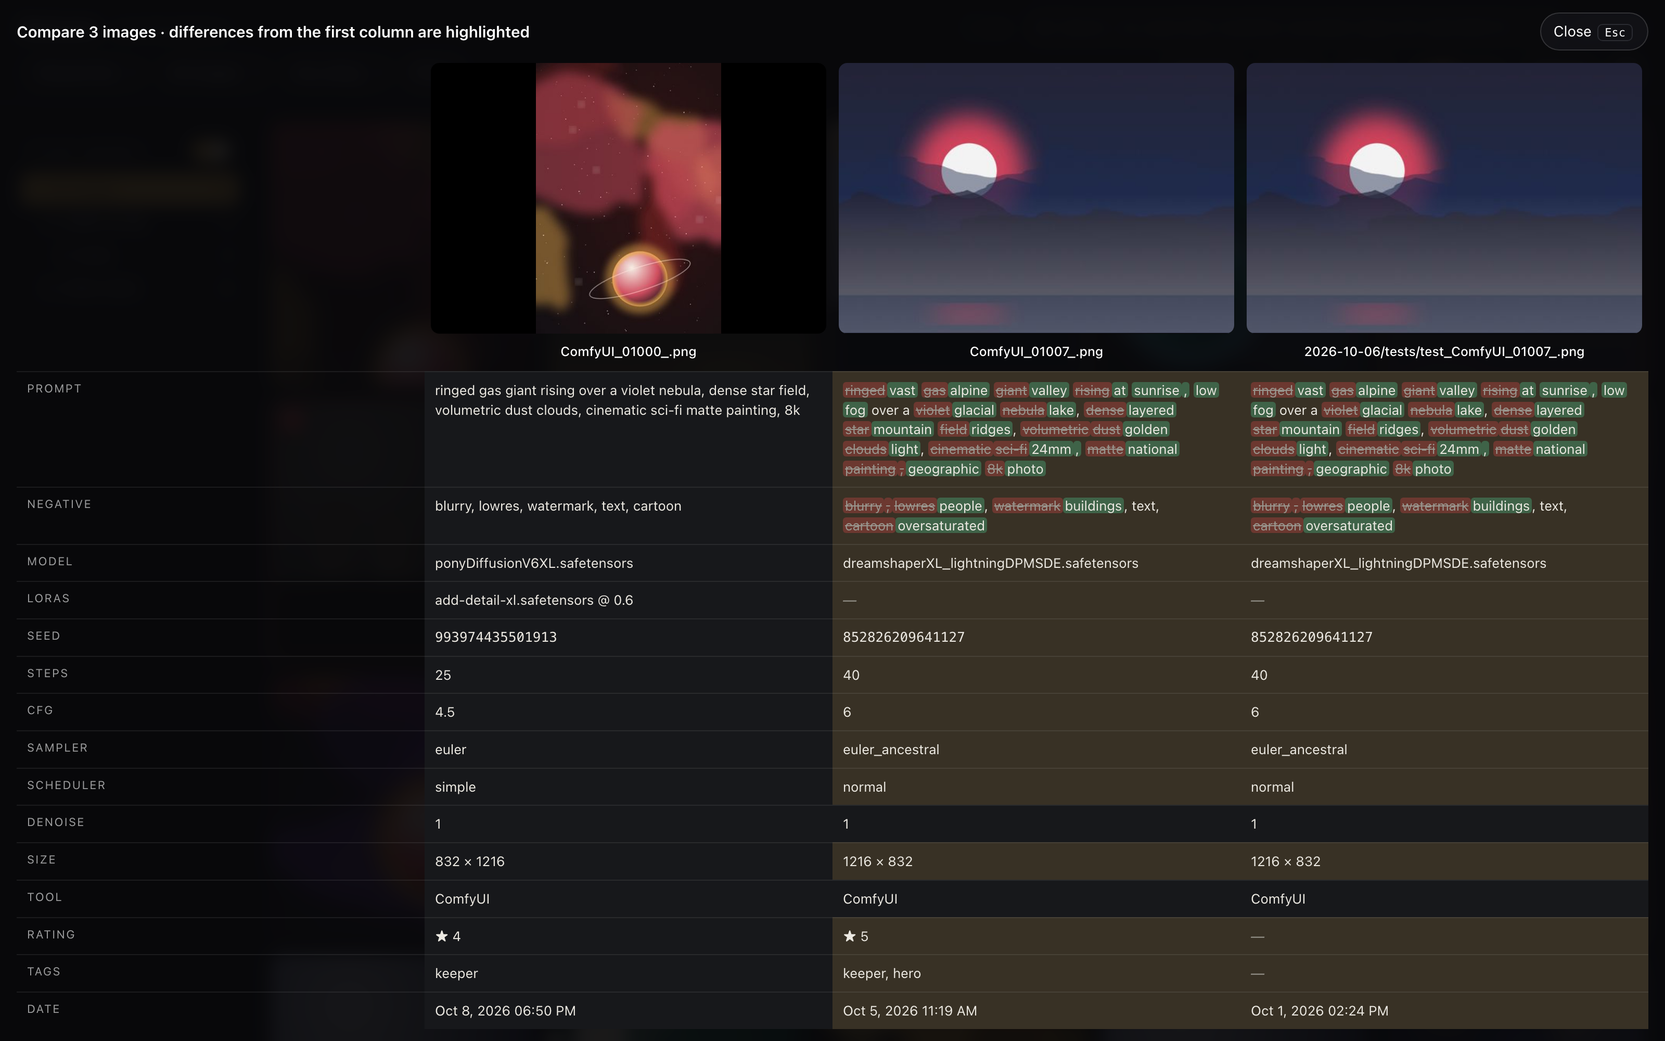Click the PROMPT row label
This screenshot has height=1041, width=1665.
54,389
